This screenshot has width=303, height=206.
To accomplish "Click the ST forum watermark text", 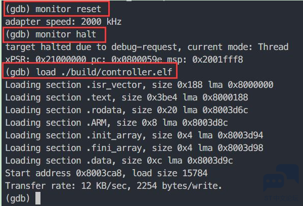I will pos(281,198).
